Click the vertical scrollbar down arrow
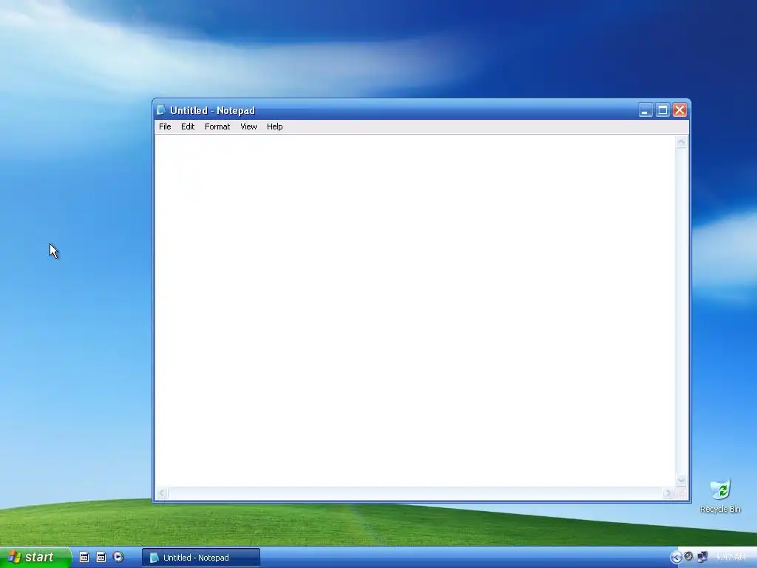Viewport: 757px width, 568px height. pos(681,480)
